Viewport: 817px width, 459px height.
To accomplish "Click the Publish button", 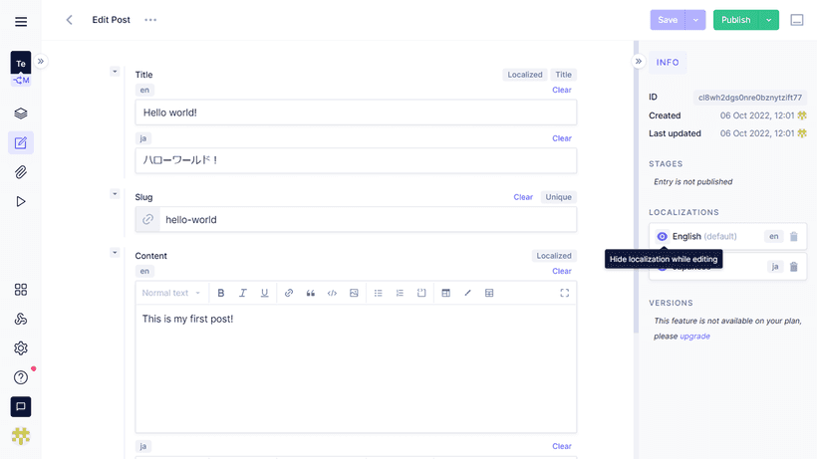I will click(x=735, y=20).
